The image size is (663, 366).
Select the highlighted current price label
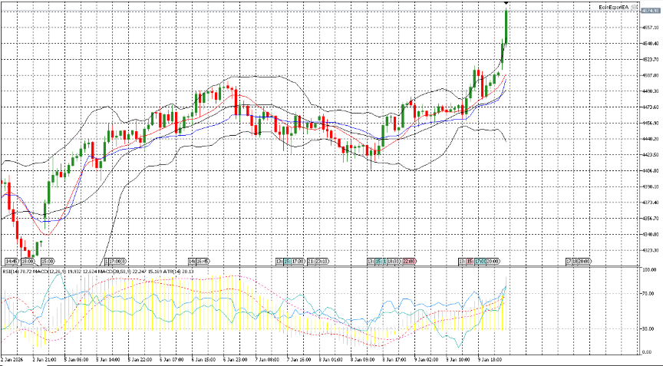[651, 11]
